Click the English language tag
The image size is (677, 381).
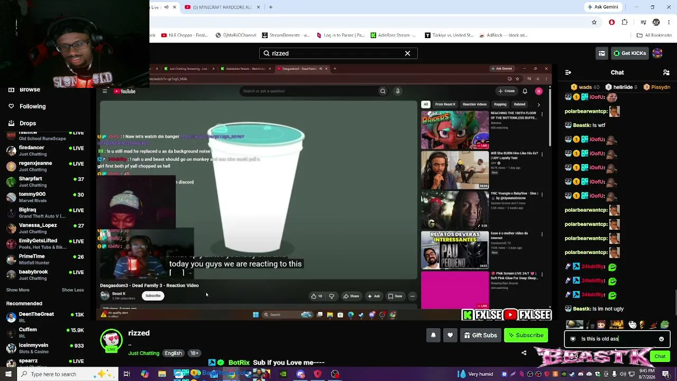(173, 353)
